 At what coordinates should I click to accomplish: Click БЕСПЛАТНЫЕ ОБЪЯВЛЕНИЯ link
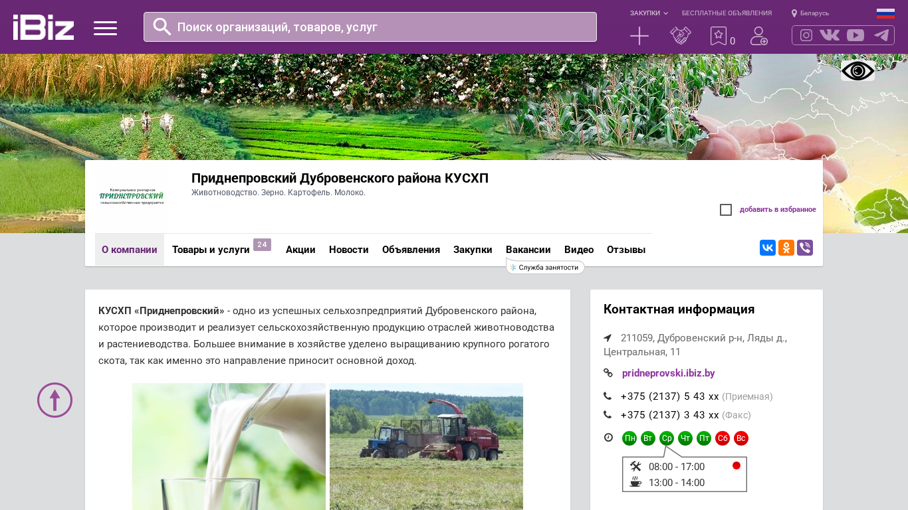point(727,13)
